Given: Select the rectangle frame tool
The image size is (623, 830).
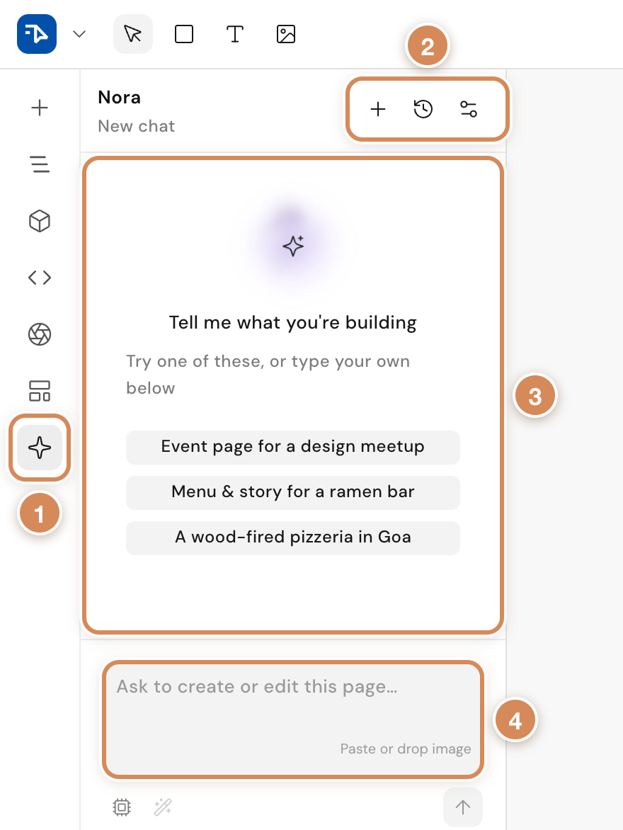Looking at the screenshot, I should coord(183,34).
